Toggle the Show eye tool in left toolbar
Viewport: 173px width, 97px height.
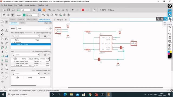[x=6, y=22]
